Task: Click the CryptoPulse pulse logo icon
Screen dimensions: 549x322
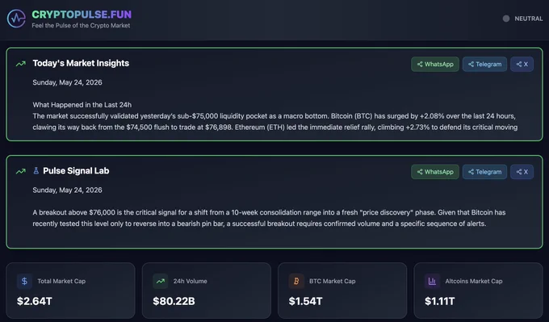Action: click(16, 19)
